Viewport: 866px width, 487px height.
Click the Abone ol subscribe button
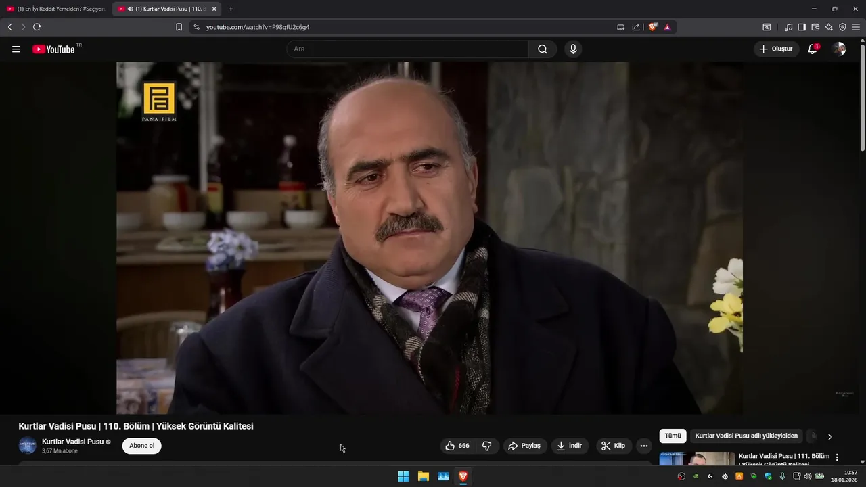[142, 446]
